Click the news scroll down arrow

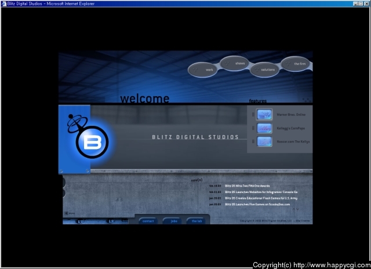pyautogui.click(x=297, y=209)
